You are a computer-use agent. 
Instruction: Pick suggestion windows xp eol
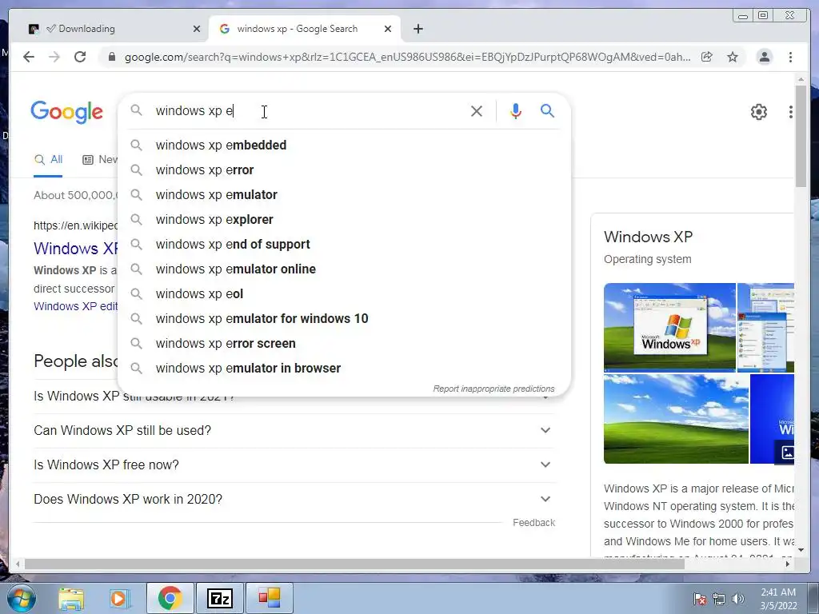344,294
